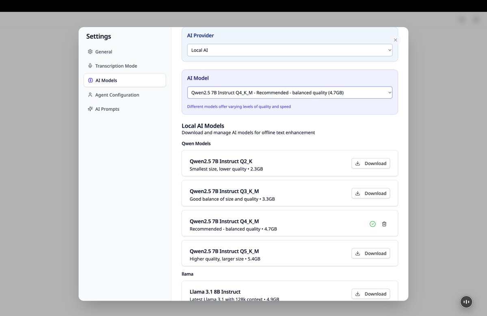Click "Different models offer varying levels" hint text
The height and width of the screenshot is (316, 487).
tap(239, 106)
